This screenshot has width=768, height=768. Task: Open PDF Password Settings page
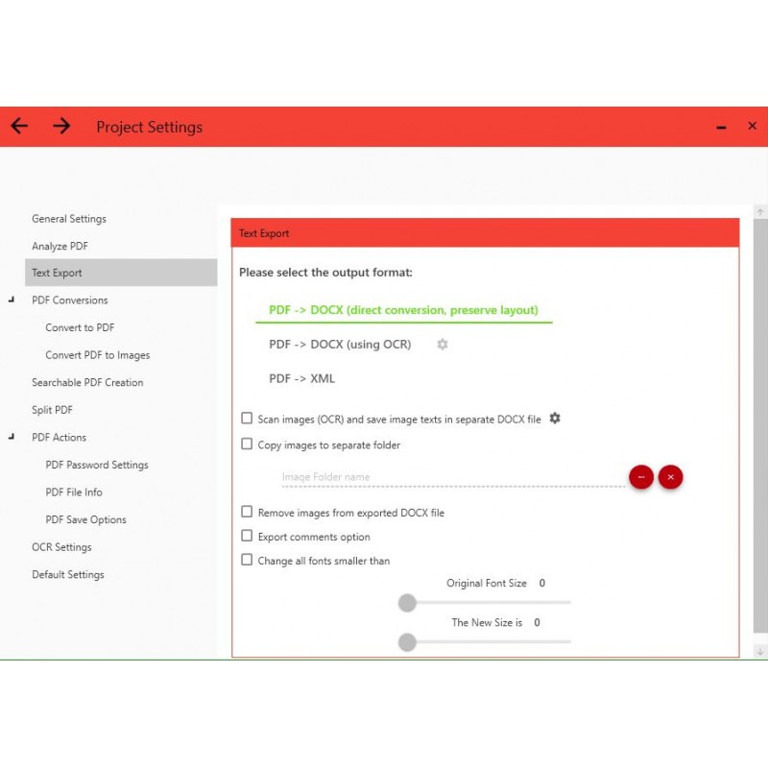click(x=97, y=465)
